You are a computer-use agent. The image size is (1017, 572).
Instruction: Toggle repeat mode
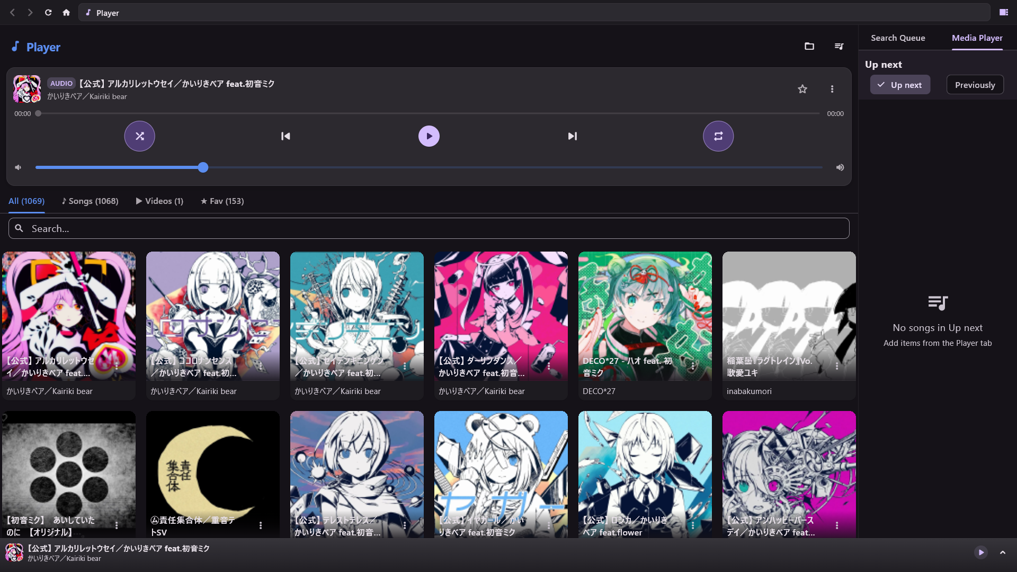718,136
